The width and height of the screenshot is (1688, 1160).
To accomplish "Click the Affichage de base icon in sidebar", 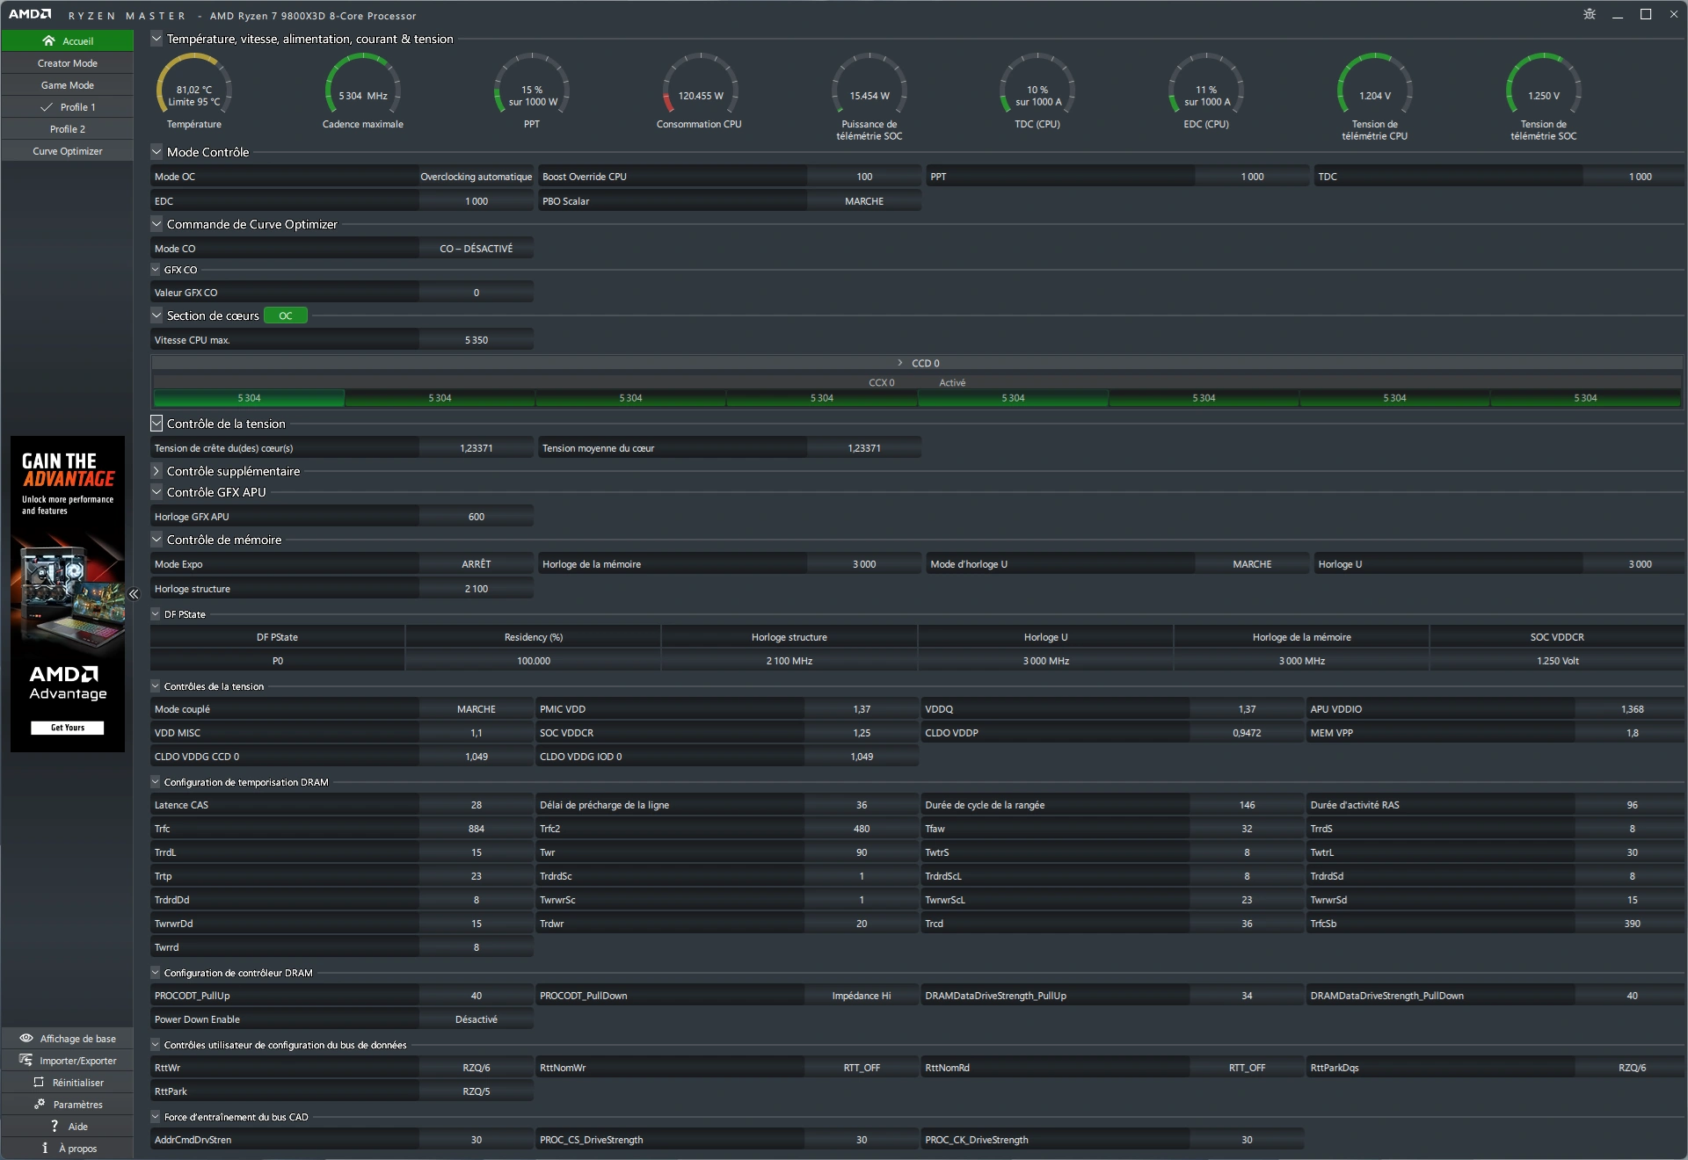I will point(23,1038).
